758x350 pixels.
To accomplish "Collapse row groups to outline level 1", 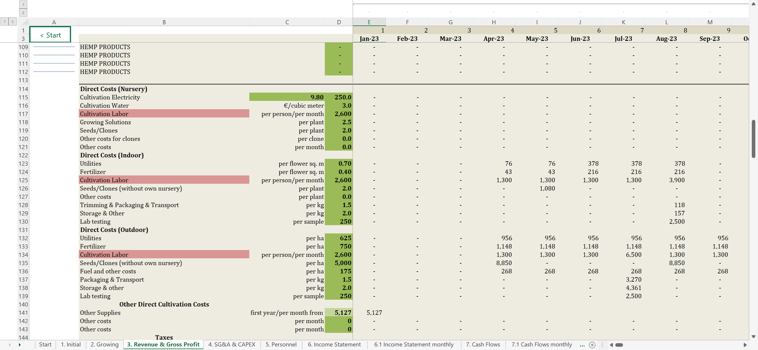I will click(4, 21).
